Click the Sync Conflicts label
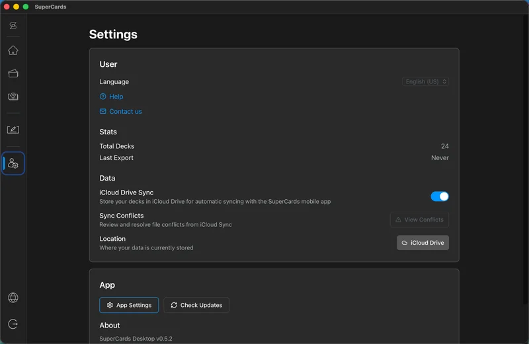Viewport: 529px width, 344px height. point(122,216)
